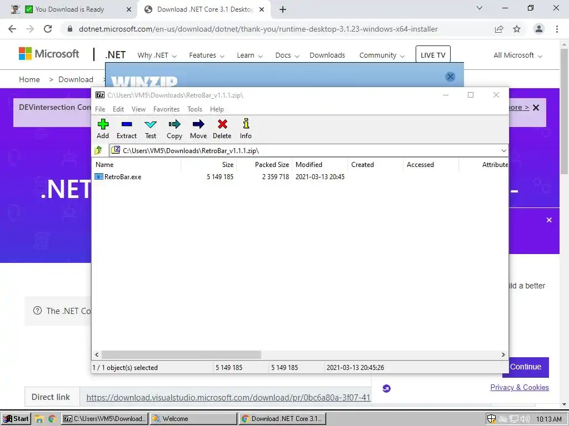Sort by the Modified column header

click(320, 164)
